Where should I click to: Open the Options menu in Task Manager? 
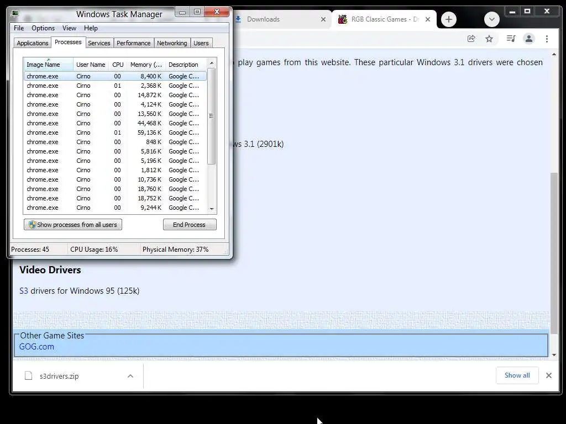[43, 28]
